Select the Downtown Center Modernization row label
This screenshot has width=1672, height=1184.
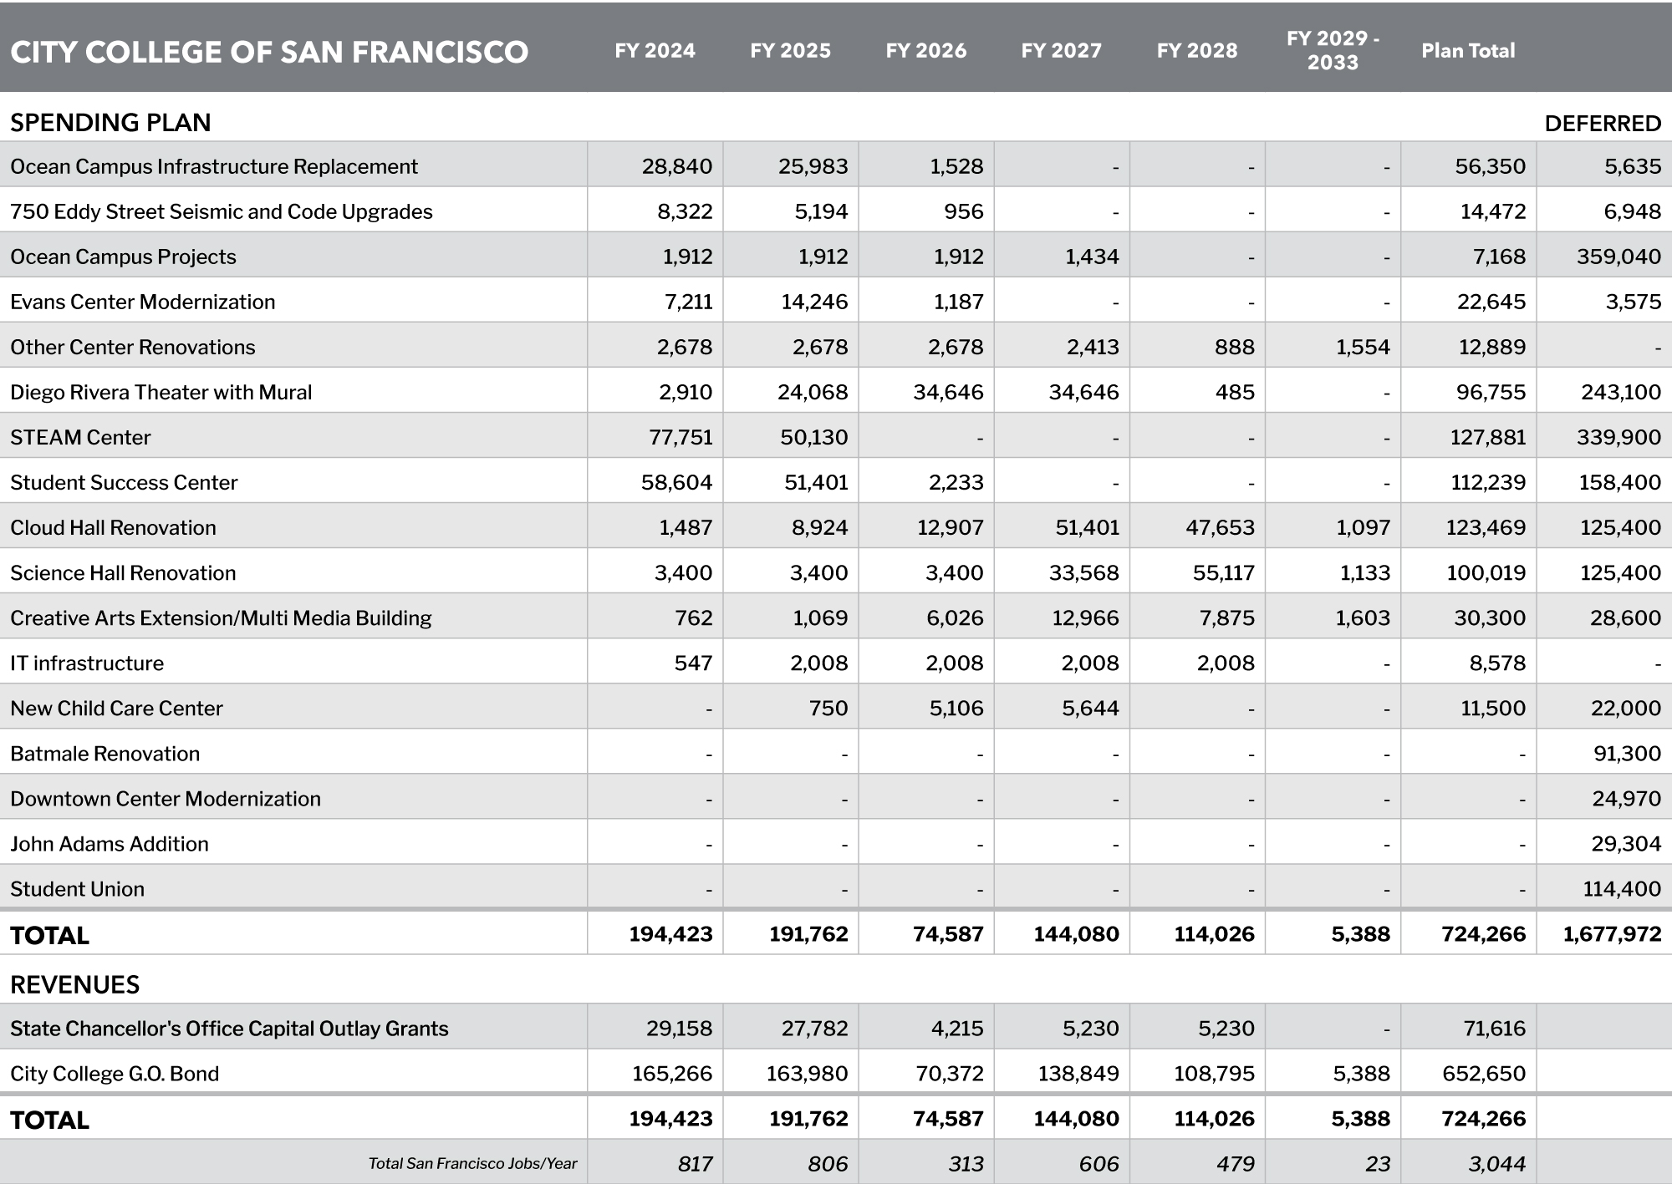coord(166,798)
